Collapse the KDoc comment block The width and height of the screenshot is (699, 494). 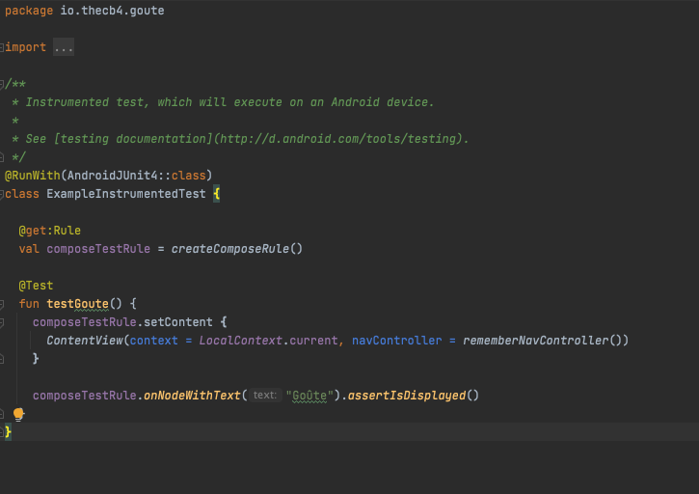(2, 84)
